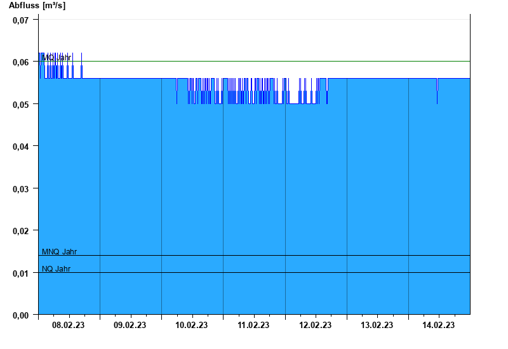The height and width of the screenshot is (349, 508).
Task: Click the 09.02.23 date label
Action: pyautogui.click(x=130, y=325)
